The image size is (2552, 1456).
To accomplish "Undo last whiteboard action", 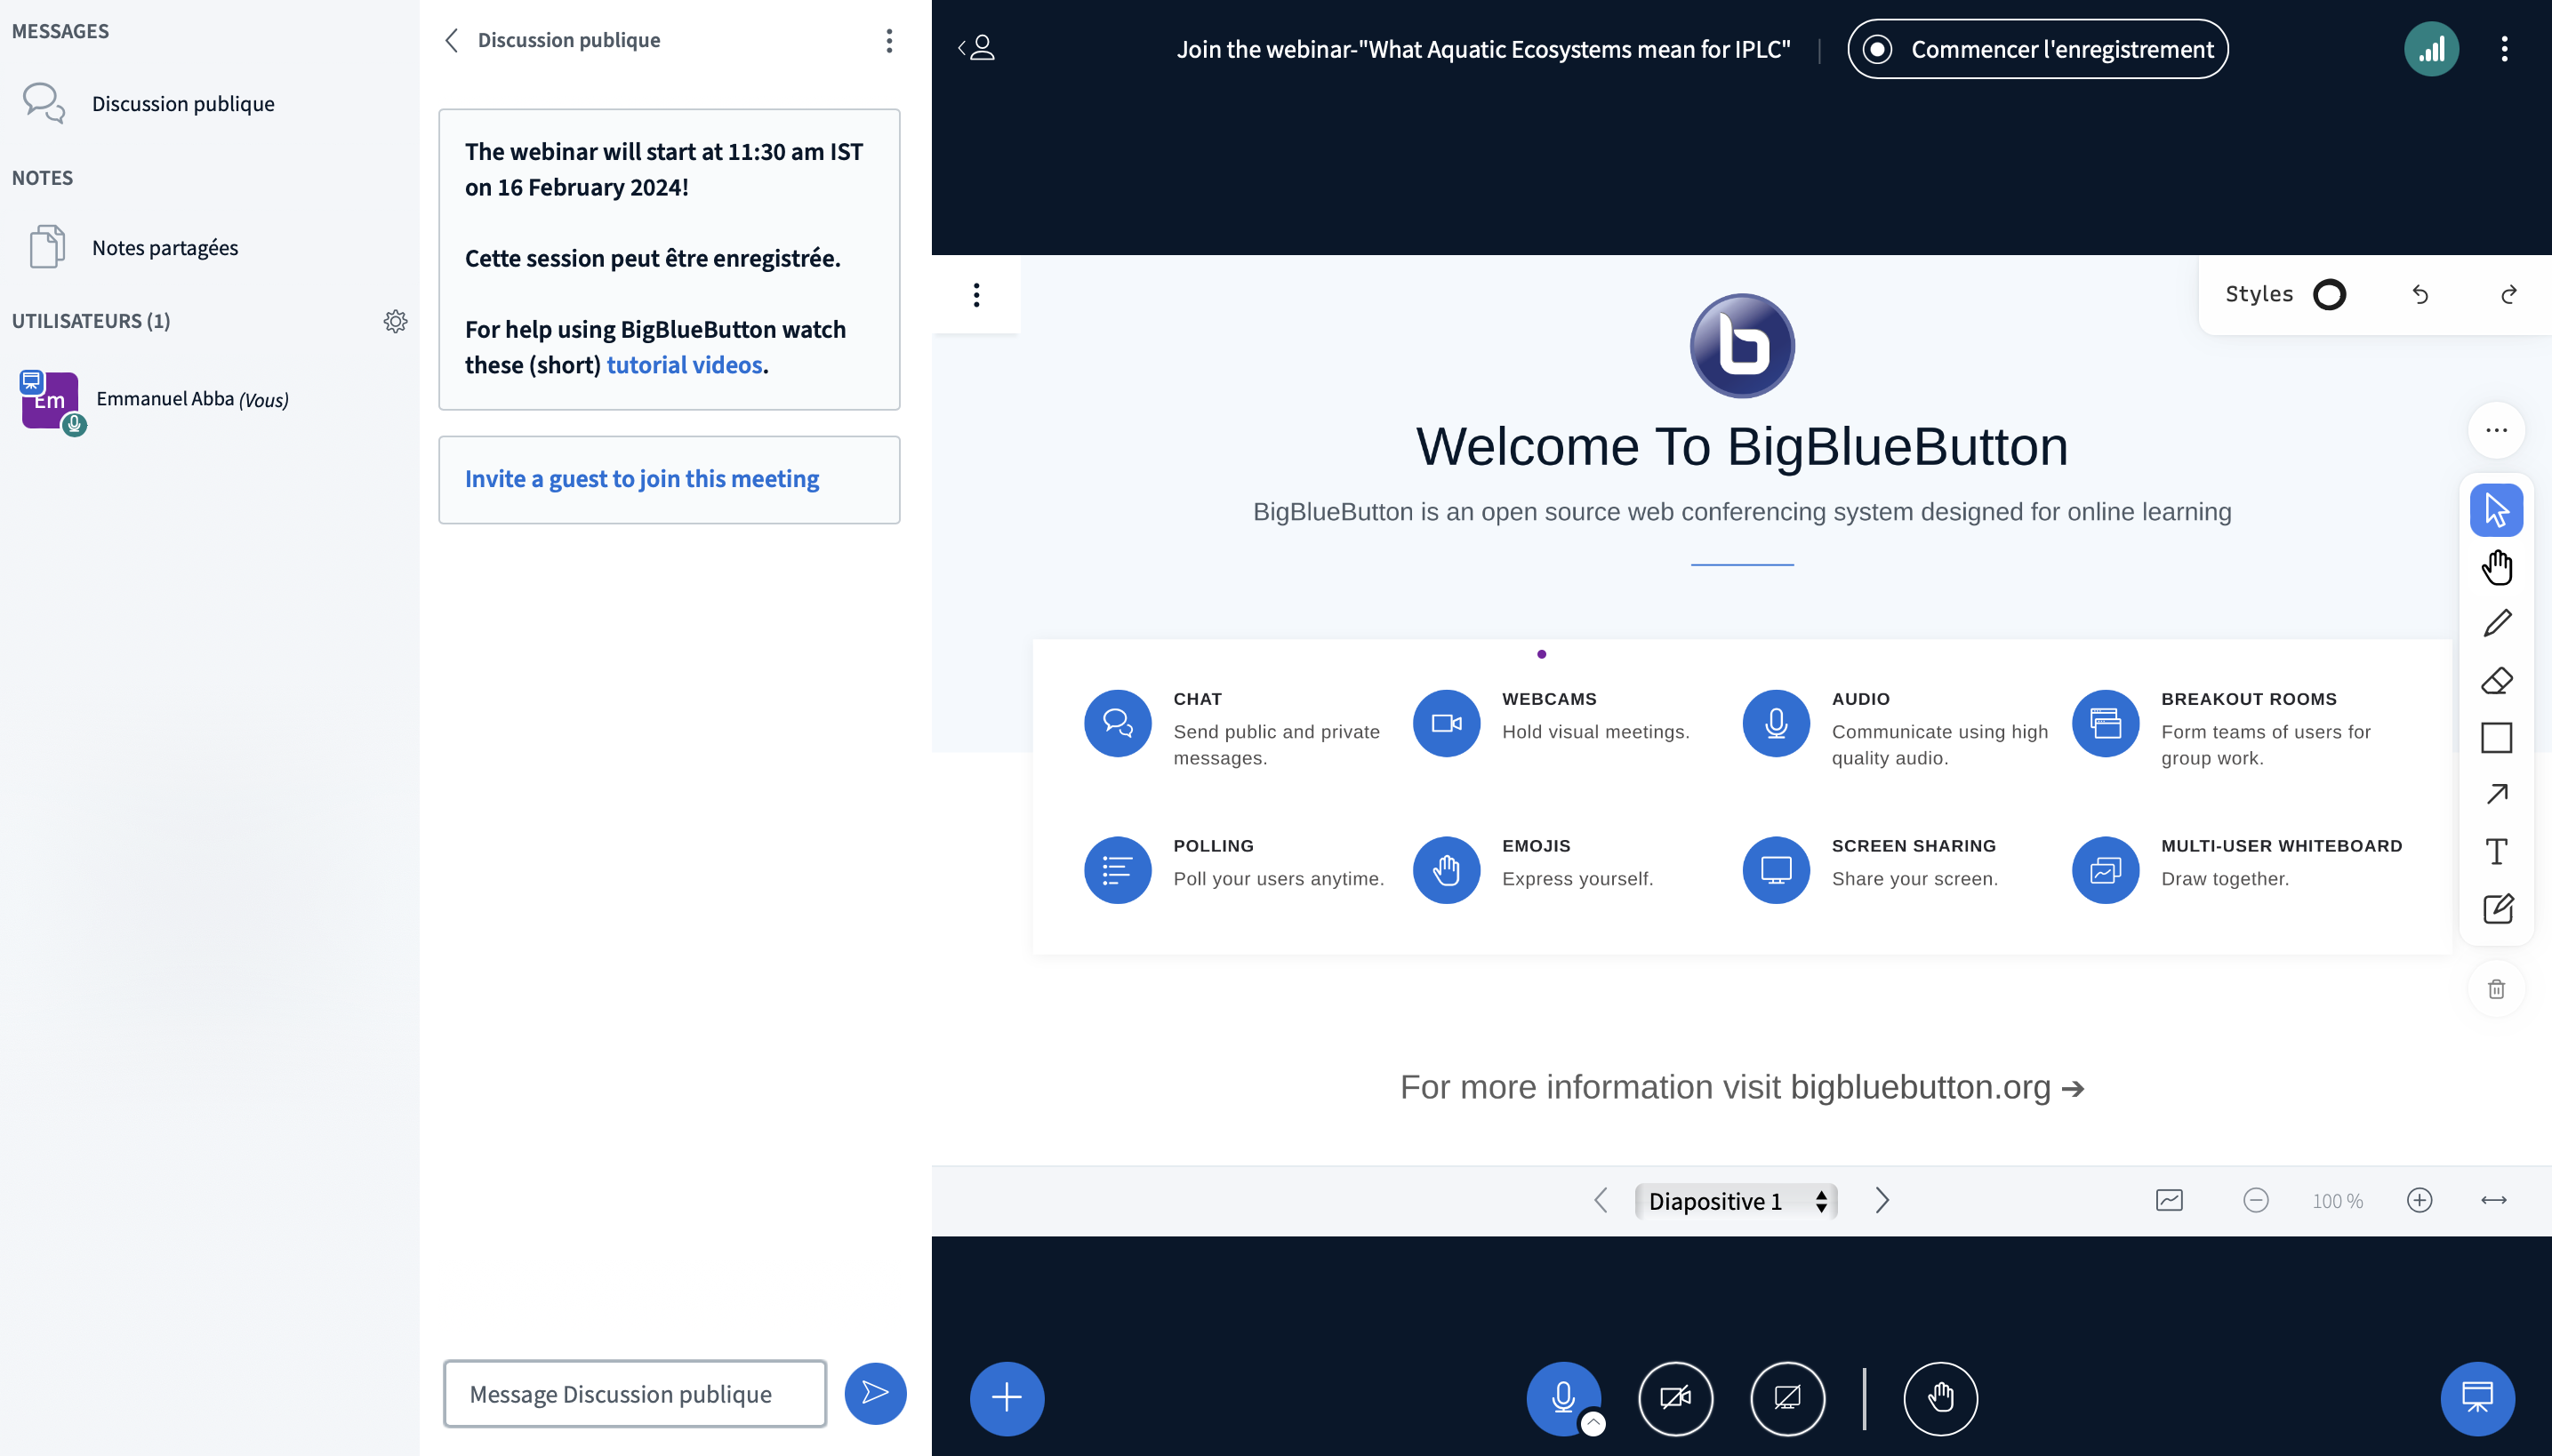I will tap(2420, 294).
